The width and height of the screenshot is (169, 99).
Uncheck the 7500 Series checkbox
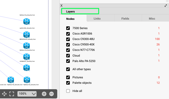click(68, 28)
